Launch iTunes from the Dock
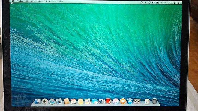This screenshot has height=111, width=198. pos(116,102)
